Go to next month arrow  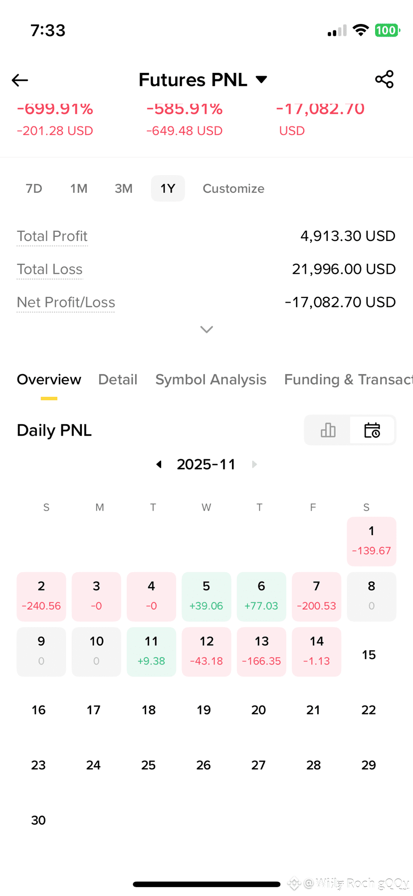click(x=254, y=464)
